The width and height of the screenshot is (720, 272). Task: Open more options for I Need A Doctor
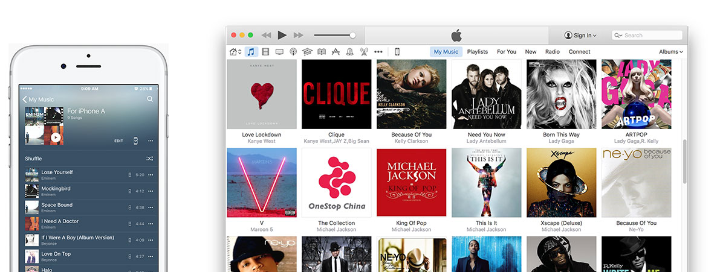coord(151,224)
